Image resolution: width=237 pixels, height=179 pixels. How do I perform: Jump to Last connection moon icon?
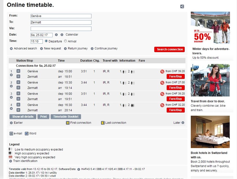103,123
